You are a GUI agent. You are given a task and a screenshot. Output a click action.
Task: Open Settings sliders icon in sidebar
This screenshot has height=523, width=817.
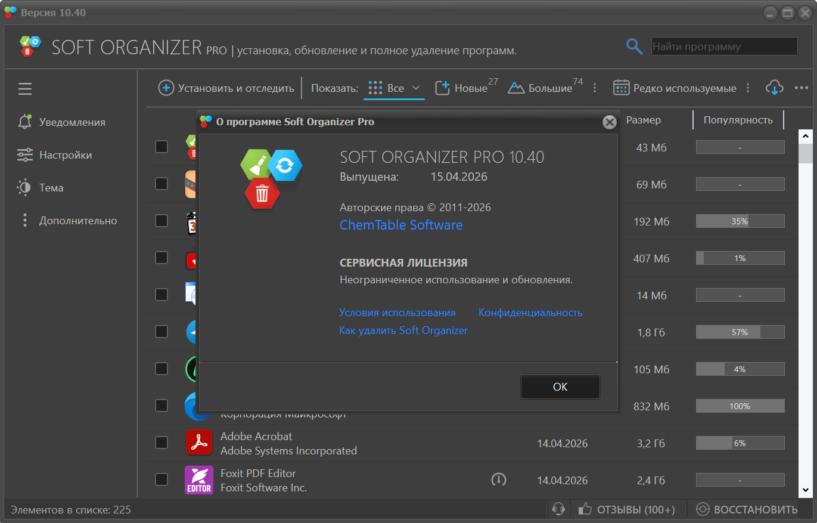pos(24,155)
